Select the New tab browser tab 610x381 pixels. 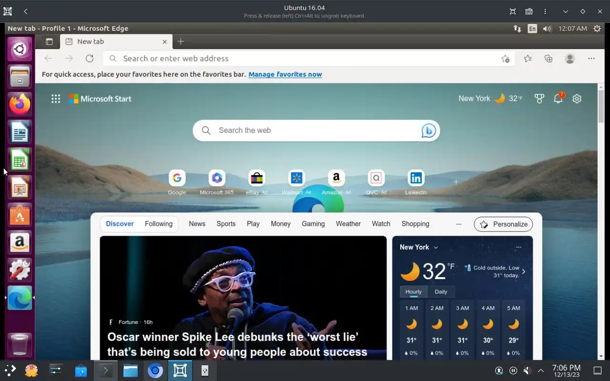(116, 41)
